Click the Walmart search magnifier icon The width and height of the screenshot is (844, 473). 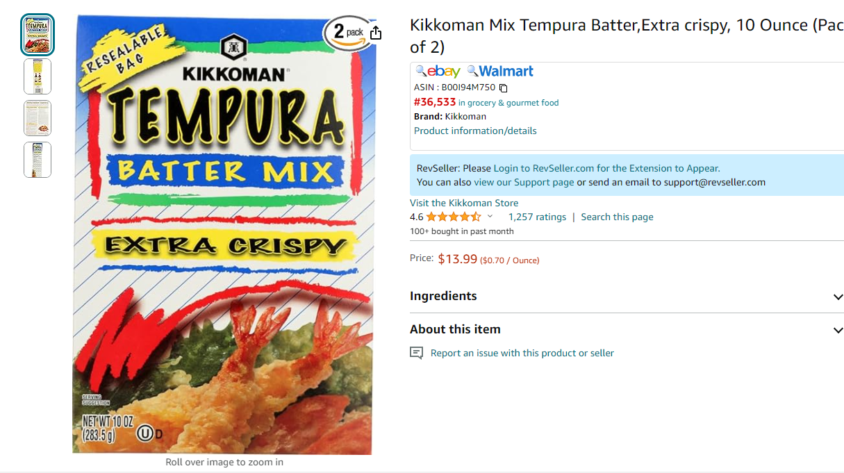click(x=472, y=71)
